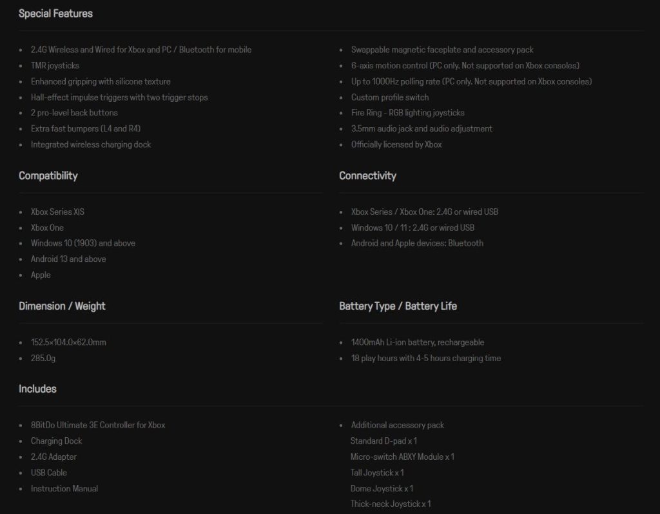Click the Battery Type / Battery Life heading
Screen dimensions: 660x514
(398, 306)
